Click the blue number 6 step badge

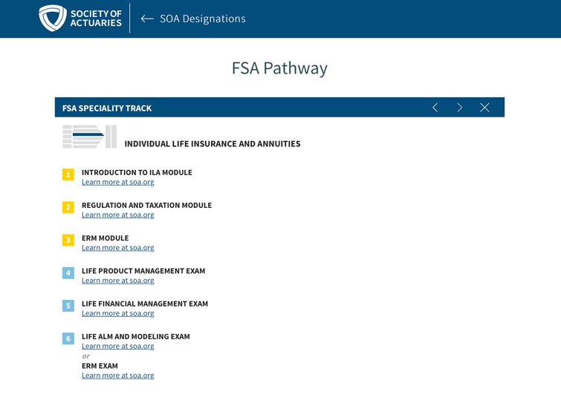pyautogui.click(x=68, y=338)
